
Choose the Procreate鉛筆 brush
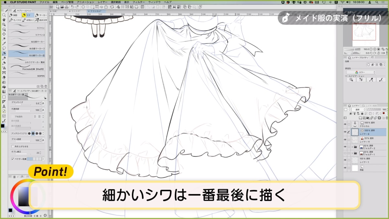[27, 67]
